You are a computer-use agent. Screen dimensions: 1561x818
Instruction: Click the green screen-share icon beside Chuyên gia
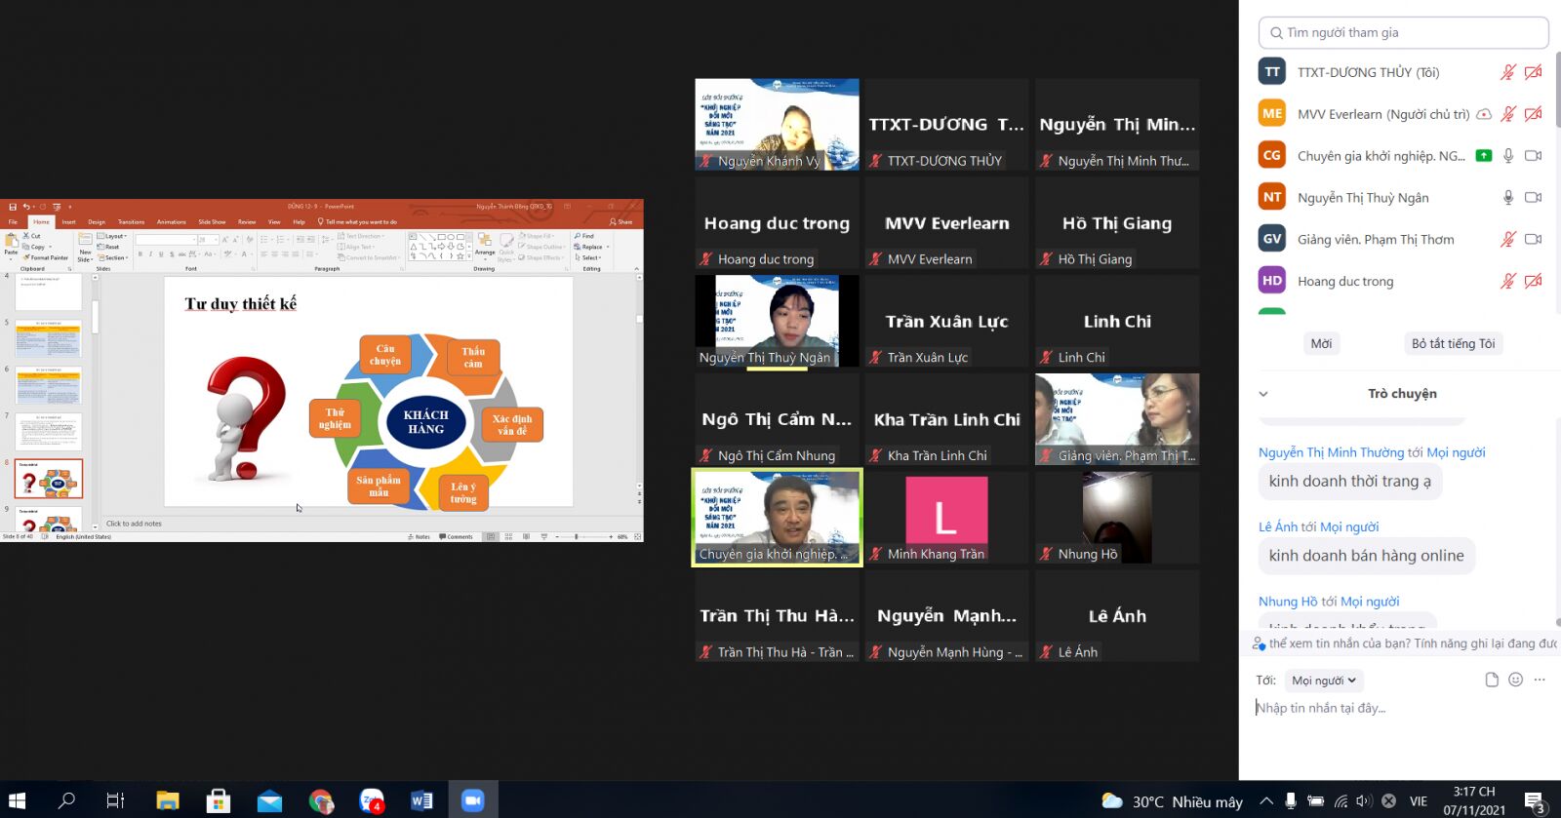pos(1483,156)
